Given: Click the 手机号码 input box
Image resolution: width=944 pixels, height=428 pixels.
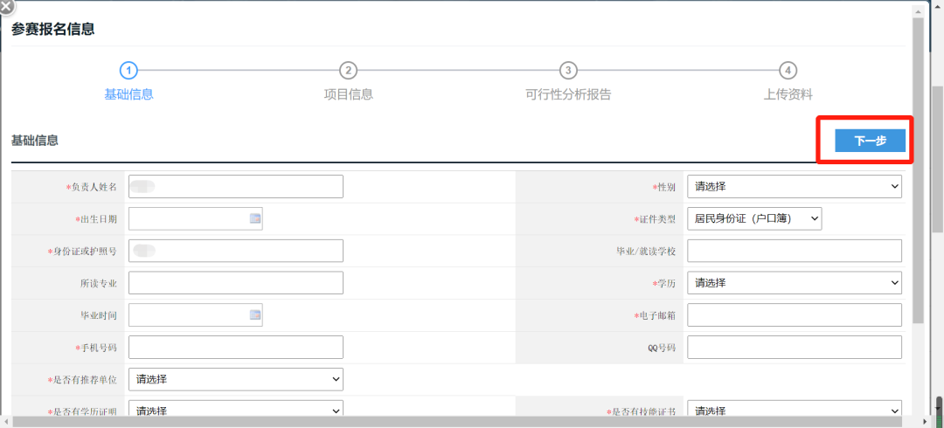Looking at the screenshot, I should point(235,347).
